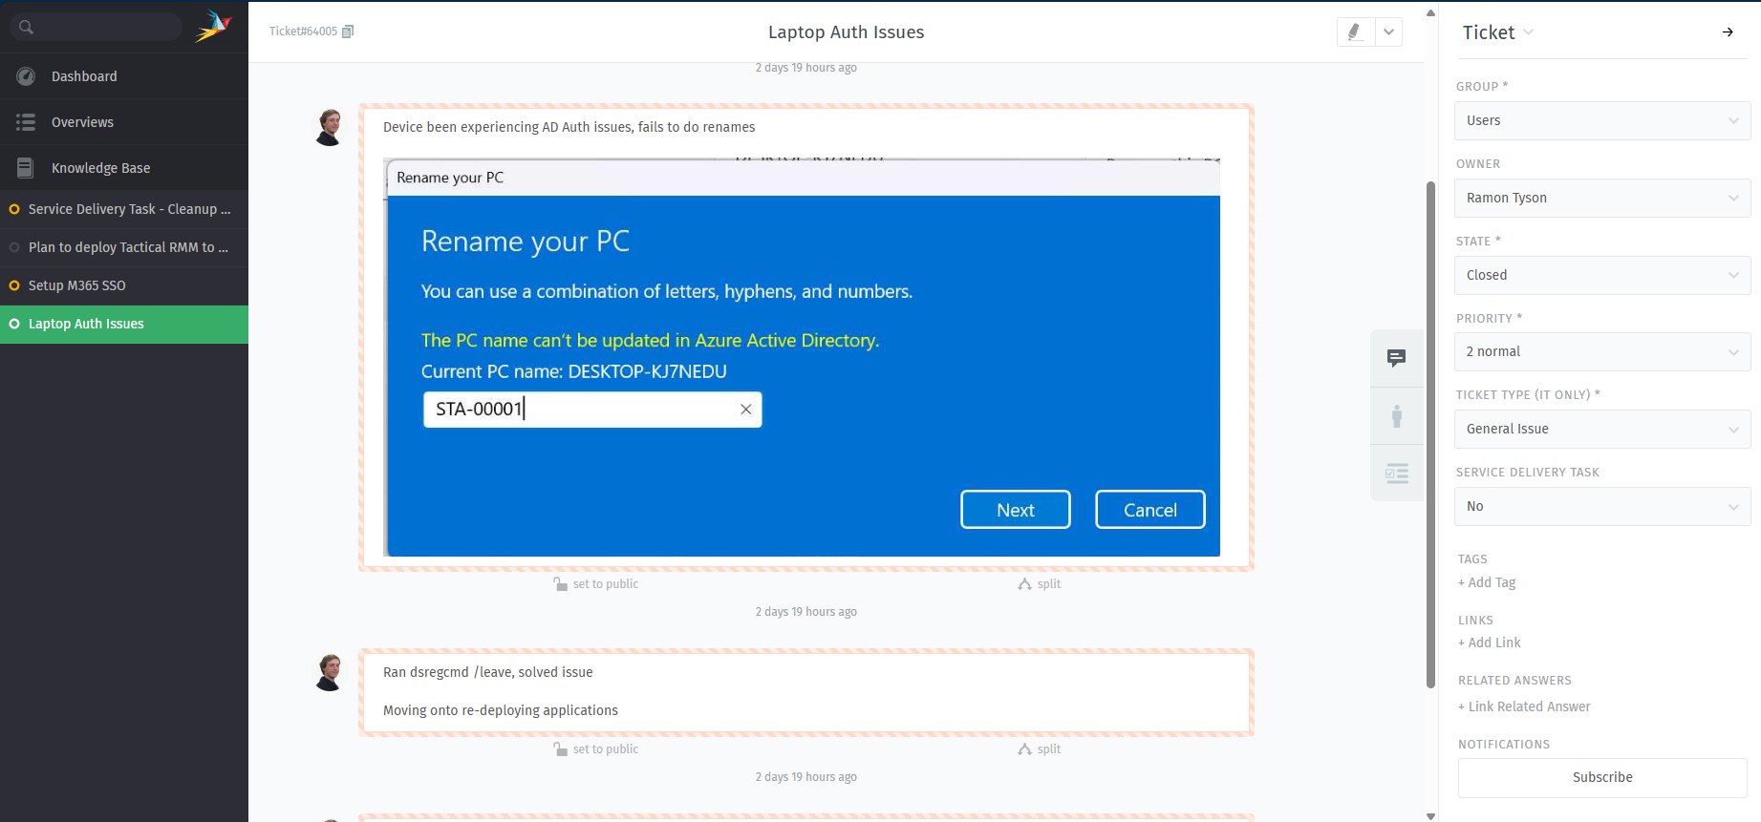Collapse the sidebar with the arrow icon
This screenshot has height=822, width=1761.
tap(1727, 32)
